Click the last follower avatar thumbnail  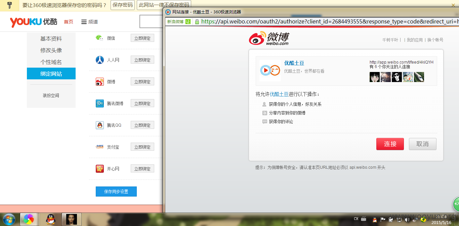click(419, 77)
